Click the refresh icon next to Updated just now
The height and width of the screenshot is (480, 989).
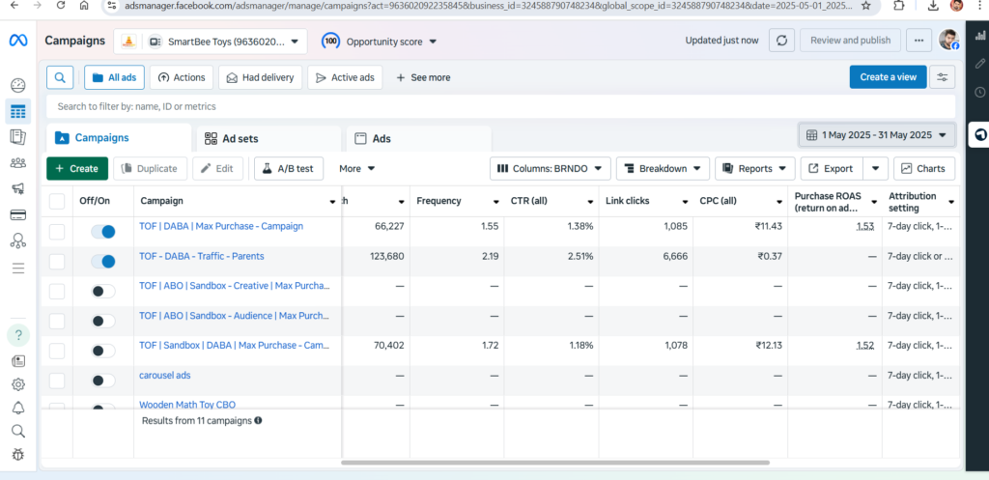pyautogui.click(x=781, y=41)
